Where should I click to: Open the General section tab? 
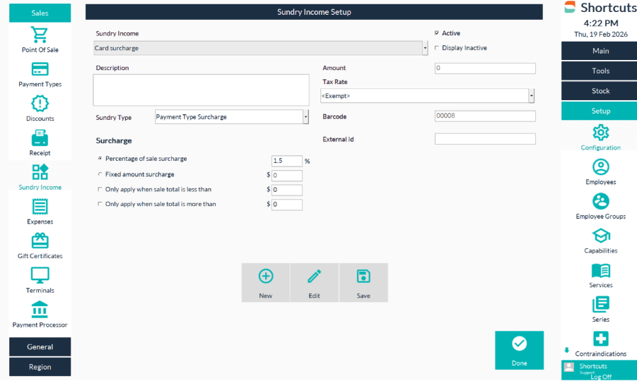[x=40, y=347]
